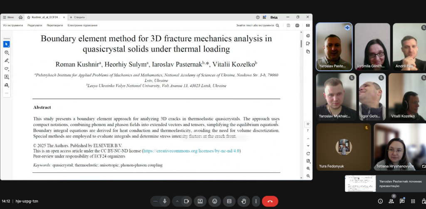The height and width of the screenshot is (209, 426).
Task: Open more options three-dot menu in call bar
Action: coord(255,201)
